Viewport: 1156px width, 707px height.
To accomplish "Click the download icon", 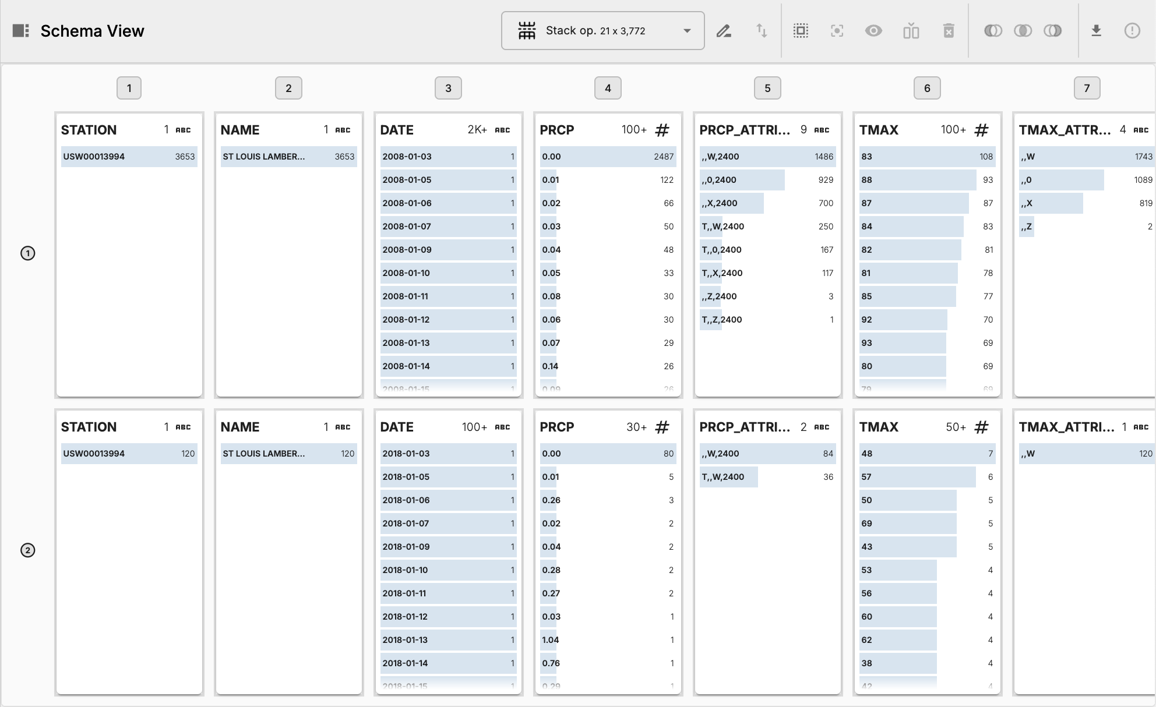I will pyautogui.click(x=1096, y=31).
